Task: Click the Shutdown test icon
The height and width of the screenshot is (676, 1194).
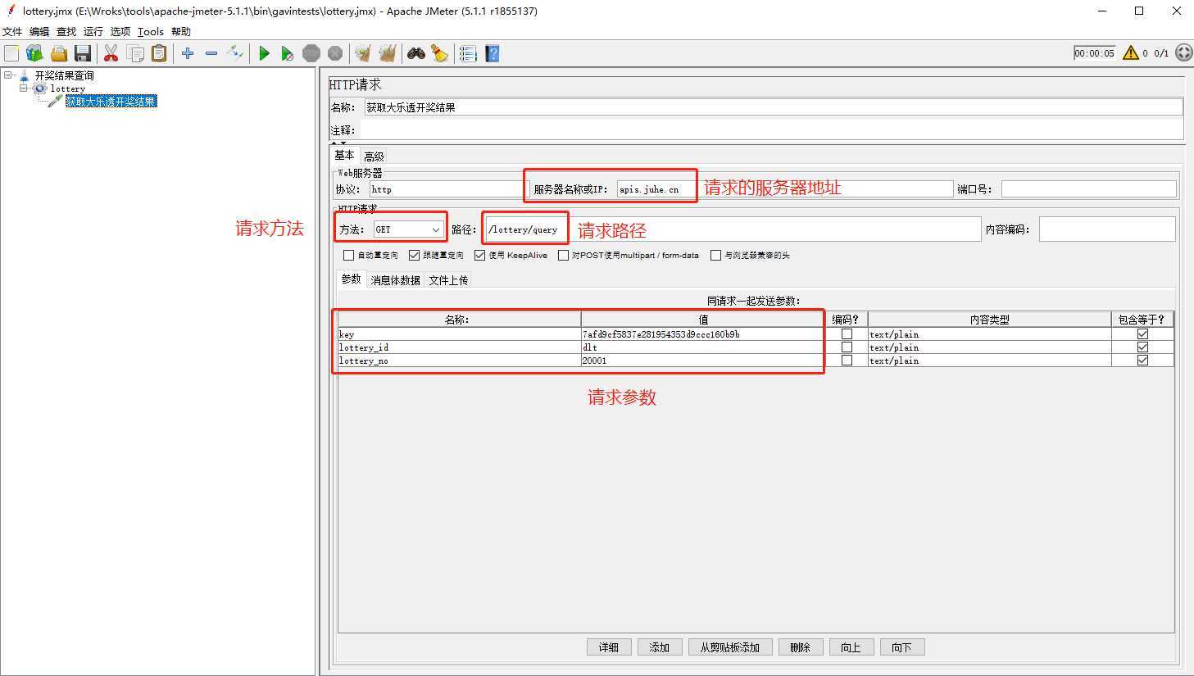Action: [x=335, y=53]
